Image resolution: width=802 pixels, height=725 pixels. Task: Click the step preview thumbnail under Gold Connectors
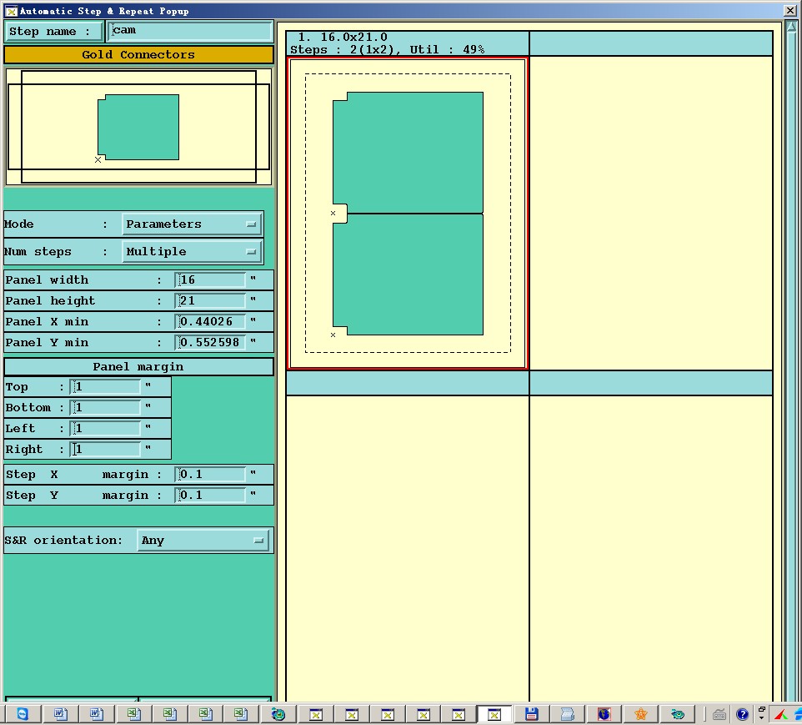coord(138,127)
